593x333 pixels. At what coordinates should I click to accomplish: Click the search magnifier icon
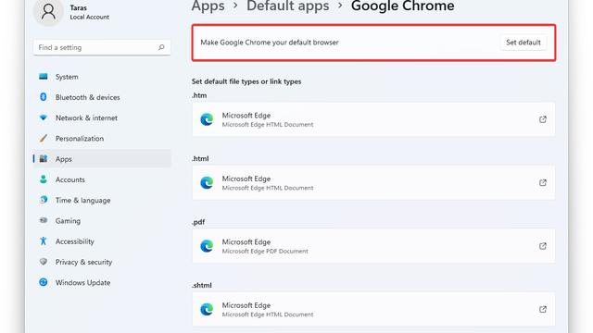coord(161,47)
